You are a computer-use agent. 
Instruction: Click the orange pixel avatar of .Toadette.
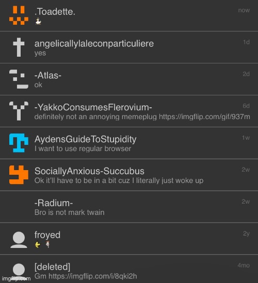coord(19,15)
